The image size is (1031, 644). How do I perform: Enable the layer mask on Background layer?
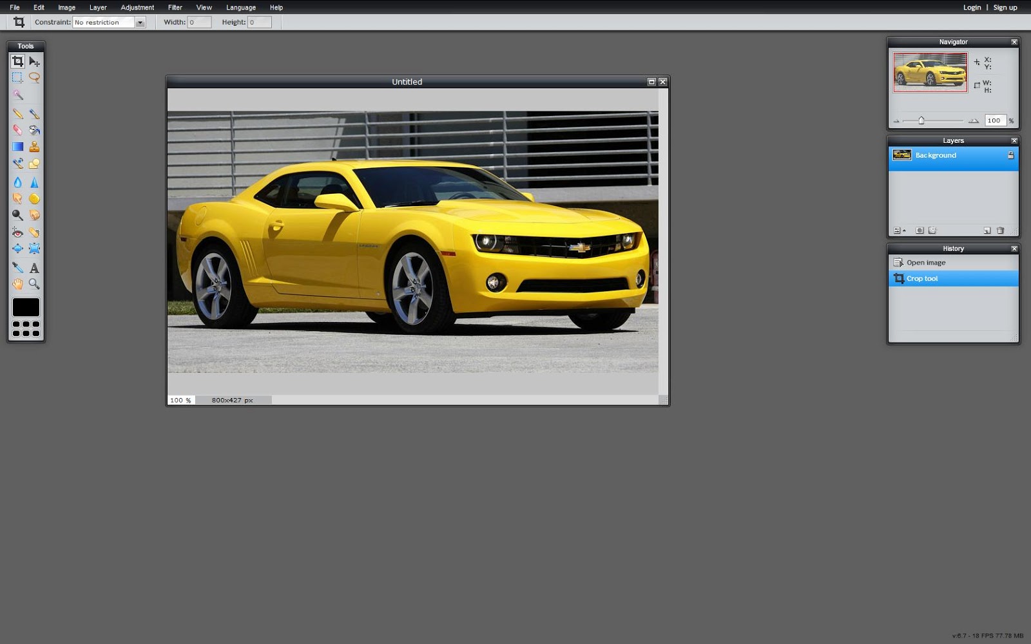[x=920, y=230]
